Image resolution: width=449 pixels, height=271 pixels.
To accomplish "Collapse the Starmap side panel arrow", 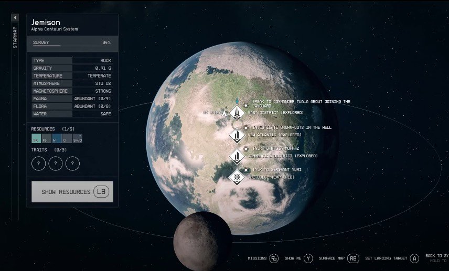I will coord(15,18).
